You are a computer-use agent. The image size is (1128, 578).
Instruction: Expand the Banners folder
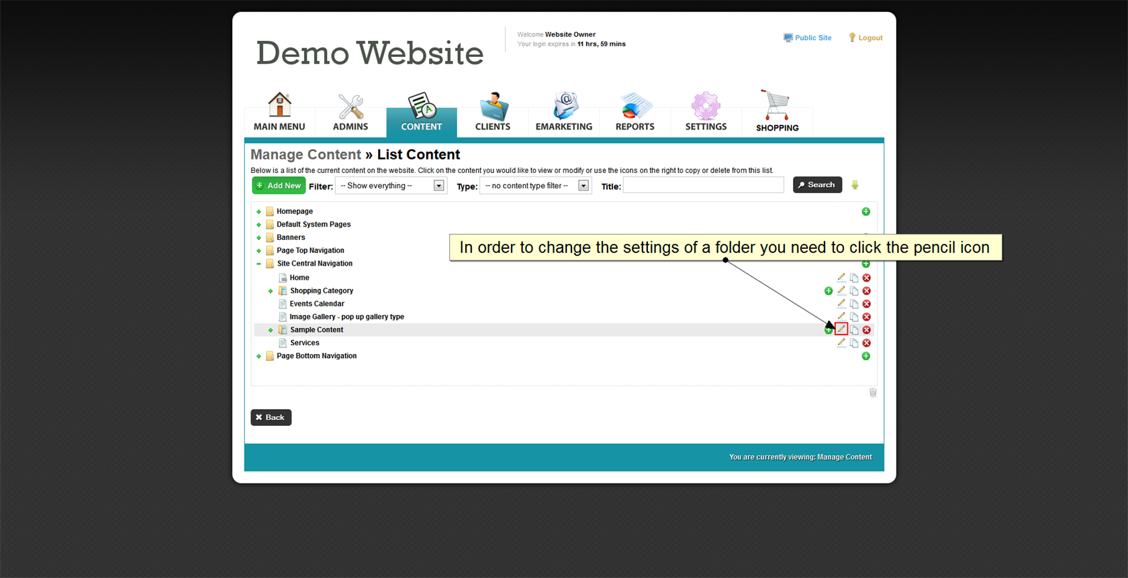tap(258, 238)
